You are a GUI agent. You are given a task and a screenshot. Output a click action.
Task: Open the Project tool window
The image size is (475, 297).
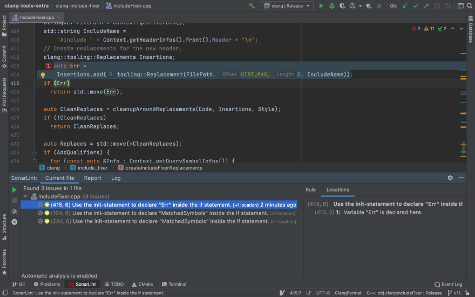pyautogui.click(x=4, y=26)
